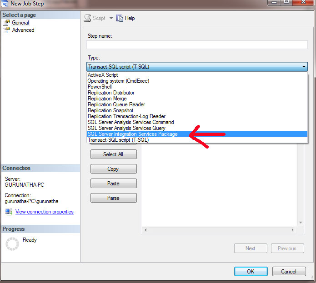Click the Copy button
The width and height of the screenshot is (316, 283).
pyautogui.click(x=114, y=169)
